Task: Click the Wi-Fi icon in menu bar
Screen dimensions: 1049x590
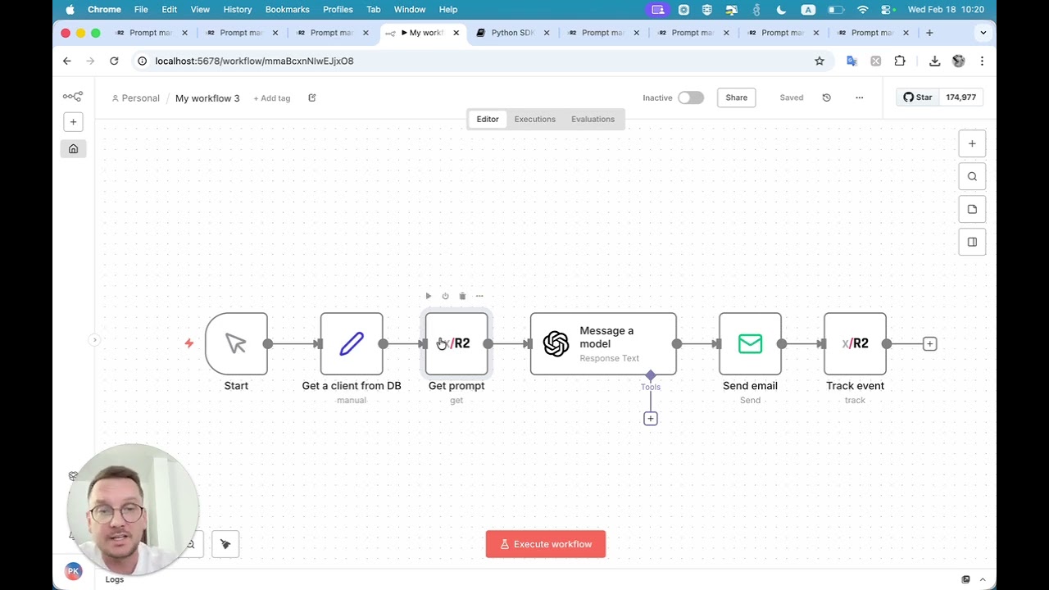Action: (x=862, y=10)
